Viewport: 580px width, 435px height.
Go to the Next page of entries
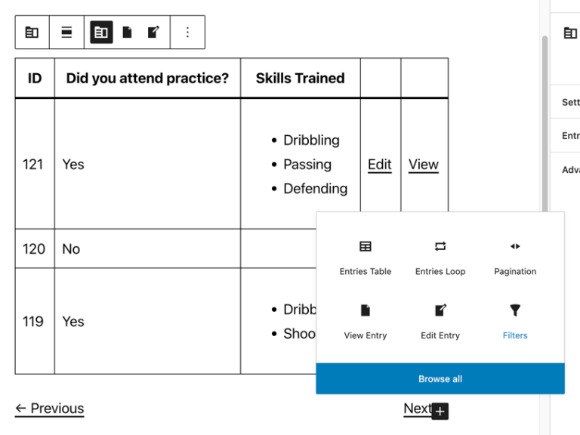point(417,409)
